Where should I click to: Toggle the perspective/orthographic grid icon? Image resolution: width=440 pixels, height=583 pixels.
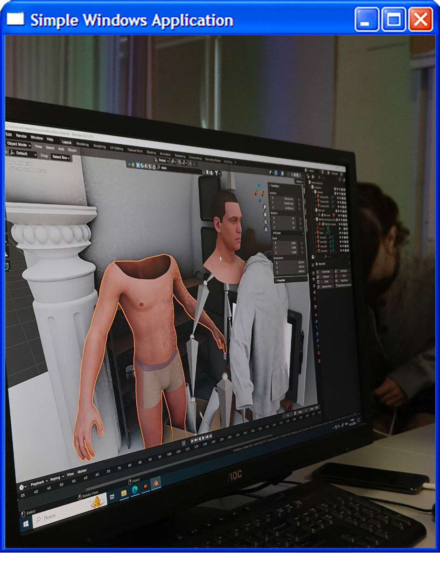266,229
